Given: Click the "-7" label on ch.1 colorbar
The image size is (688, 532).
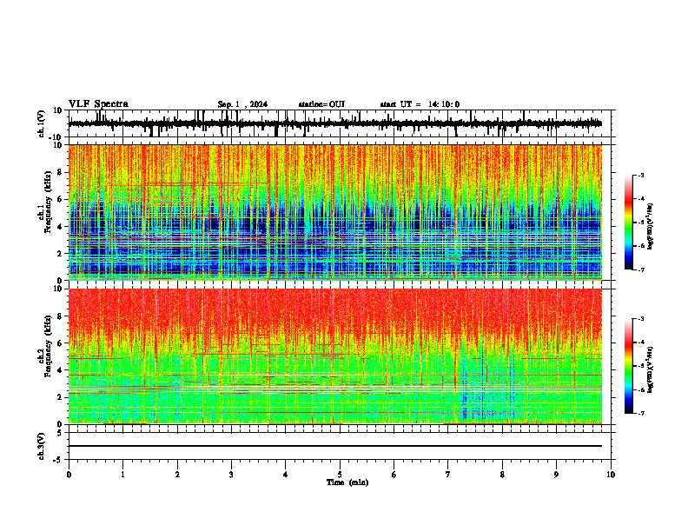Looking at the screenshot, I should click(x=641, y=269).
